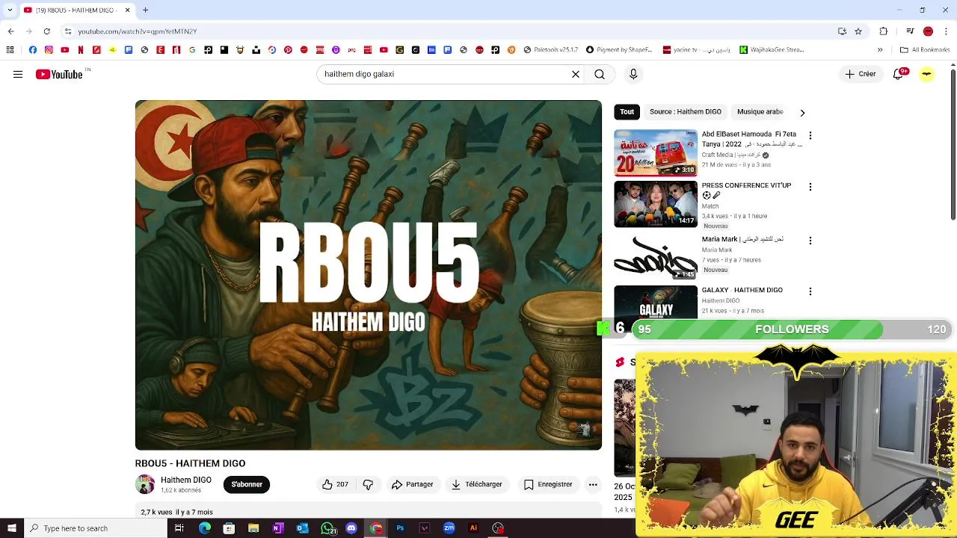957x538 pixels.
Task: Open the Créer menu
Action: tap(860, 74)
